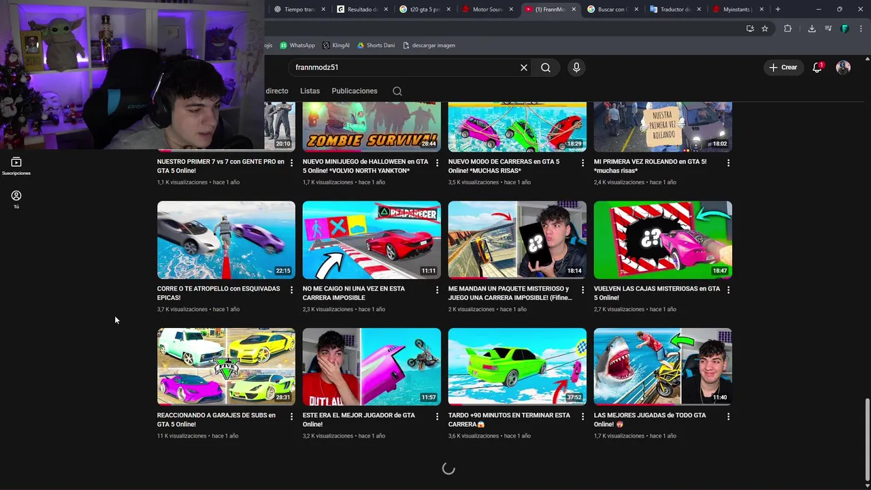The image size is (871, 490).
Task: Open options for NUEVO MODO DE CARRERAS video
Action: (582, 163)
